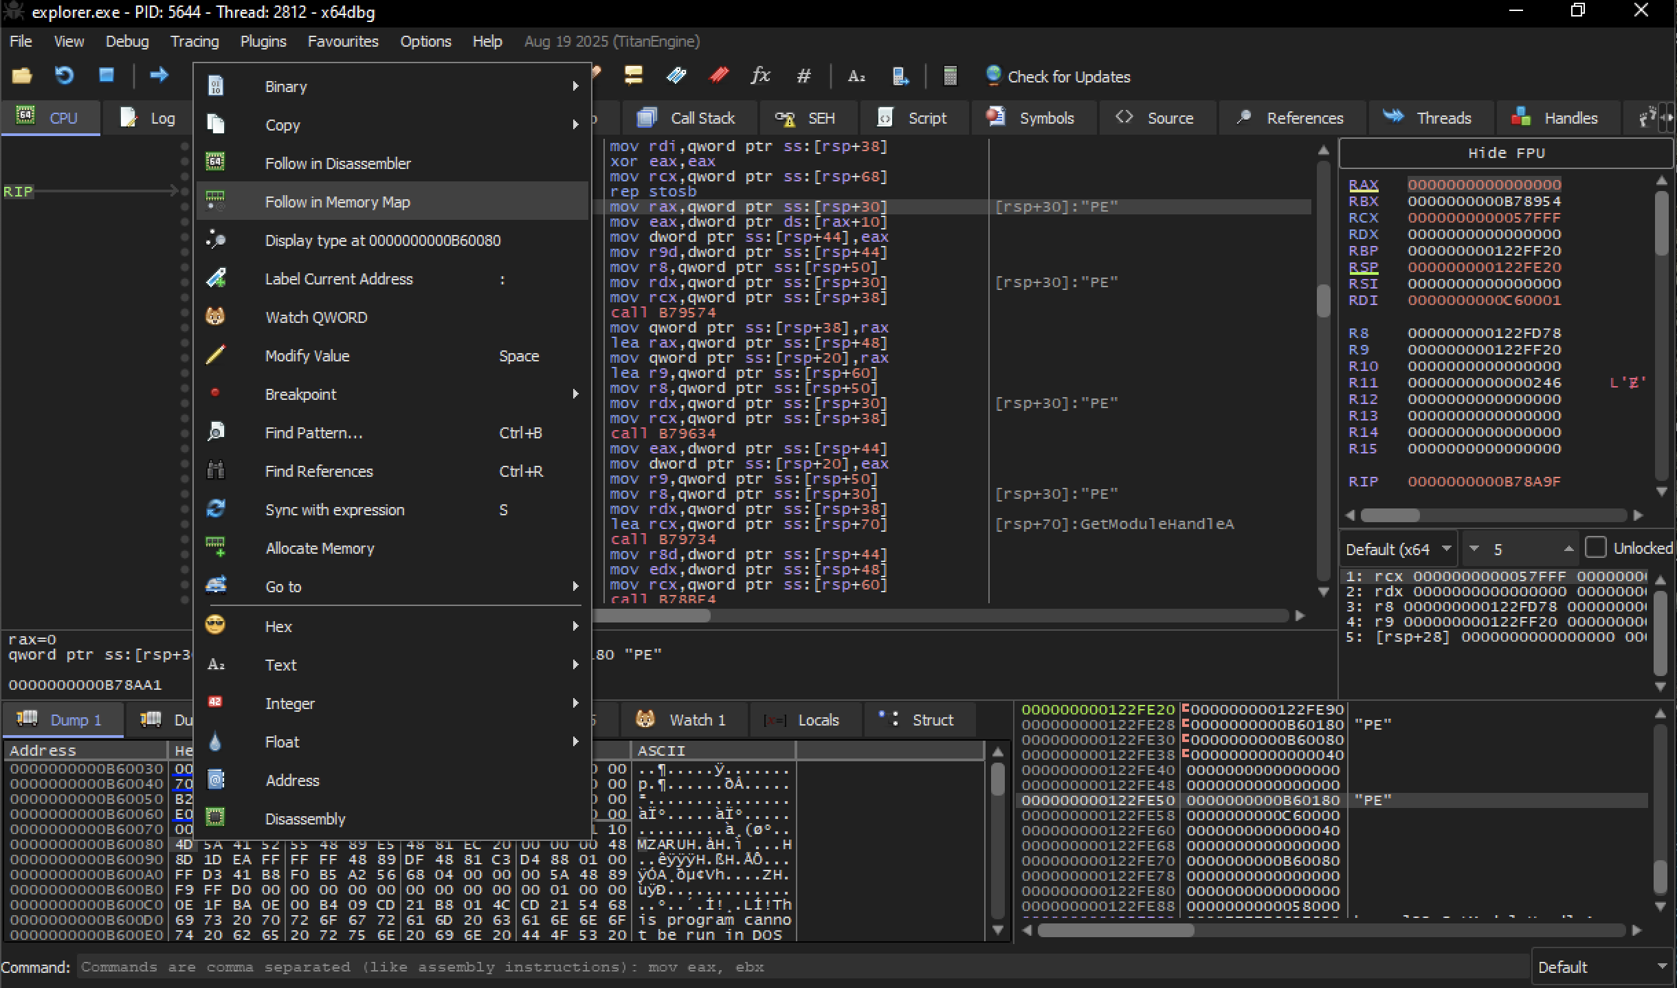1677x988 pixels.
Task: Open functions list with the fx icon
Action: tap(760, 76)
